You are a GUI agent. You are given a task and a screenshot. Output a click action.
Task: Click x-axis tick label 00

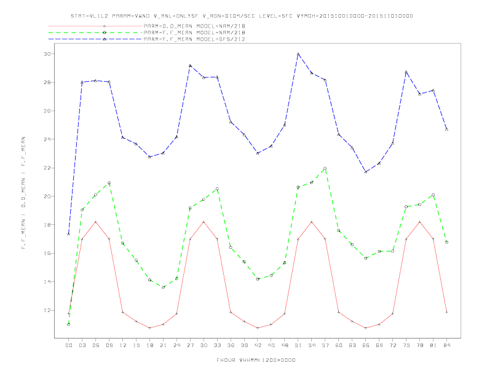pyautogui.click(x=69, y=345)
